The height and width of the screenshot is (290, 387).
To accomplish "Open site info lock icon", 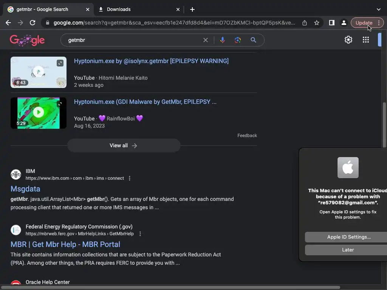I will [x=48, y=23].
